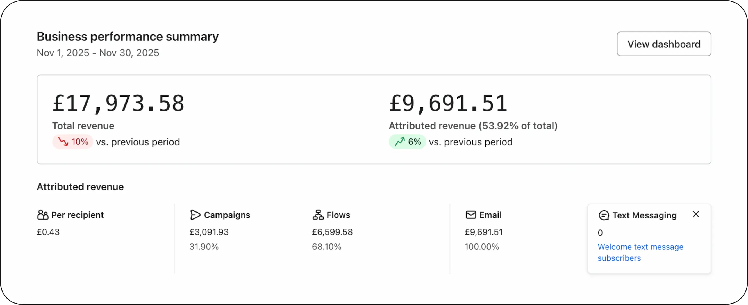The height and width of the screenshot is (305, 748).
Task: Click the green upward trend arrow icon
Action: tap(399, 142)
